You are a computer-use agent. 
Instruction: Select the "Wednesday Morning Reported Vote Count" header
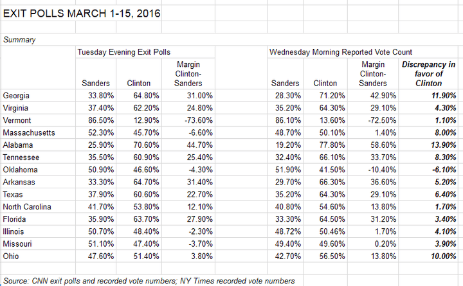pyautogui.click(x=340, y=51)
